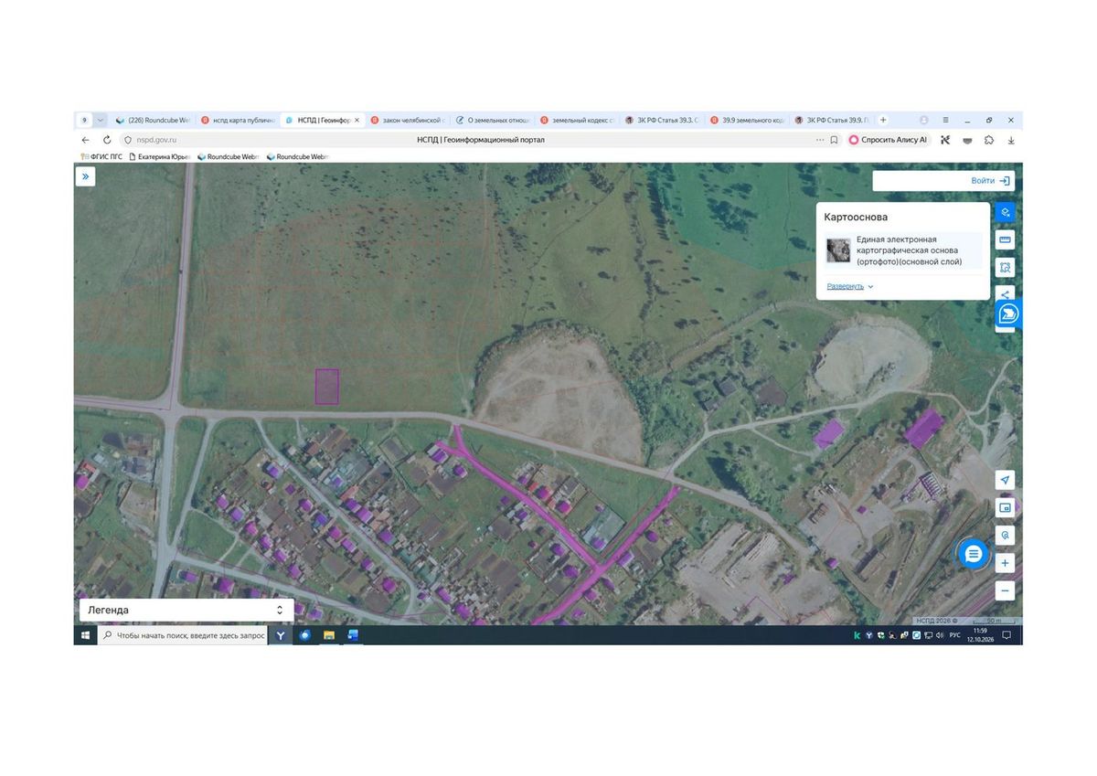
Task: Open browser downloads
Action: click(1011, 140)
